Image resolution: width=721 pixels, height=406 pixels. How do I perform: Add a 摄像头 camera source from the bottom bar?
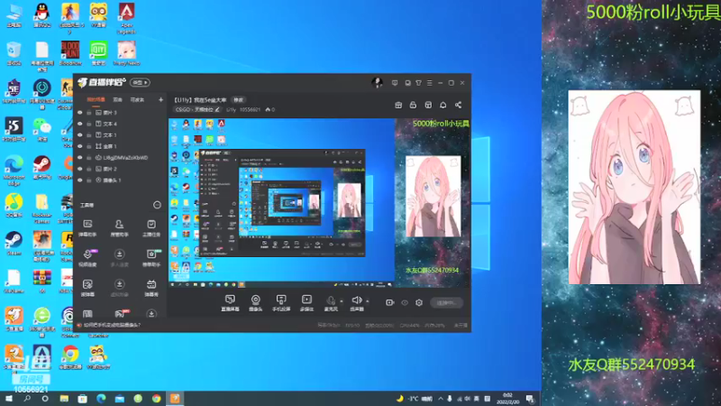tap(255, 303)
